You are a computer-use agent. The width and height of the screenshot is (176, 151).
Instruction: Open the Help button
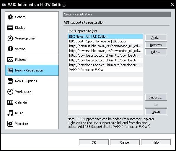click(156, 142)
